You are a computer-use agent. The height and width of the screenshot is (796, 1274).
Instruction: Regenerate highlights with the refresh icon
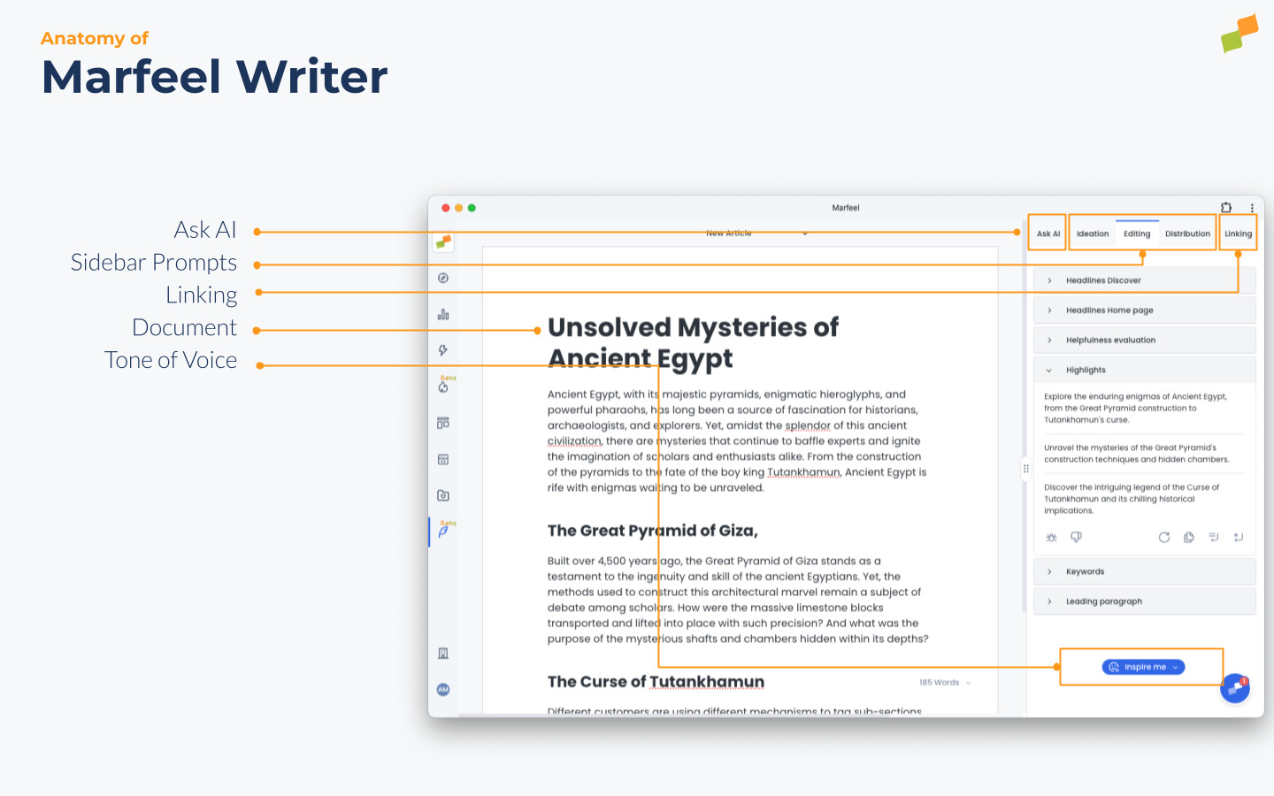click(x=1164, y=537)
